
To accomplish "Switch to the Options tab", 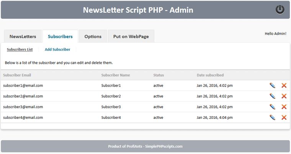I will pos(93,36).
